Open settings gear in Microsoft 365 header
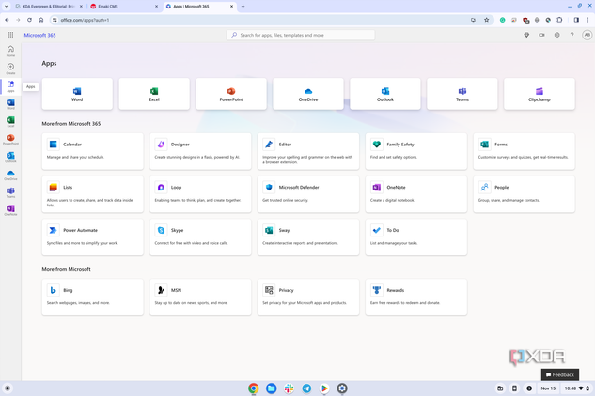Screen dimensions: 595x396 556,35
